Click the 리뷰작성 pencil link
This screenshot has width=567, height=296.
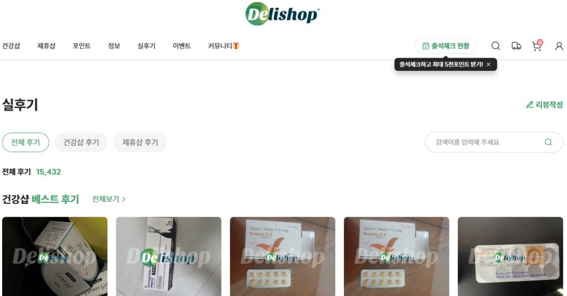[544, 105]
